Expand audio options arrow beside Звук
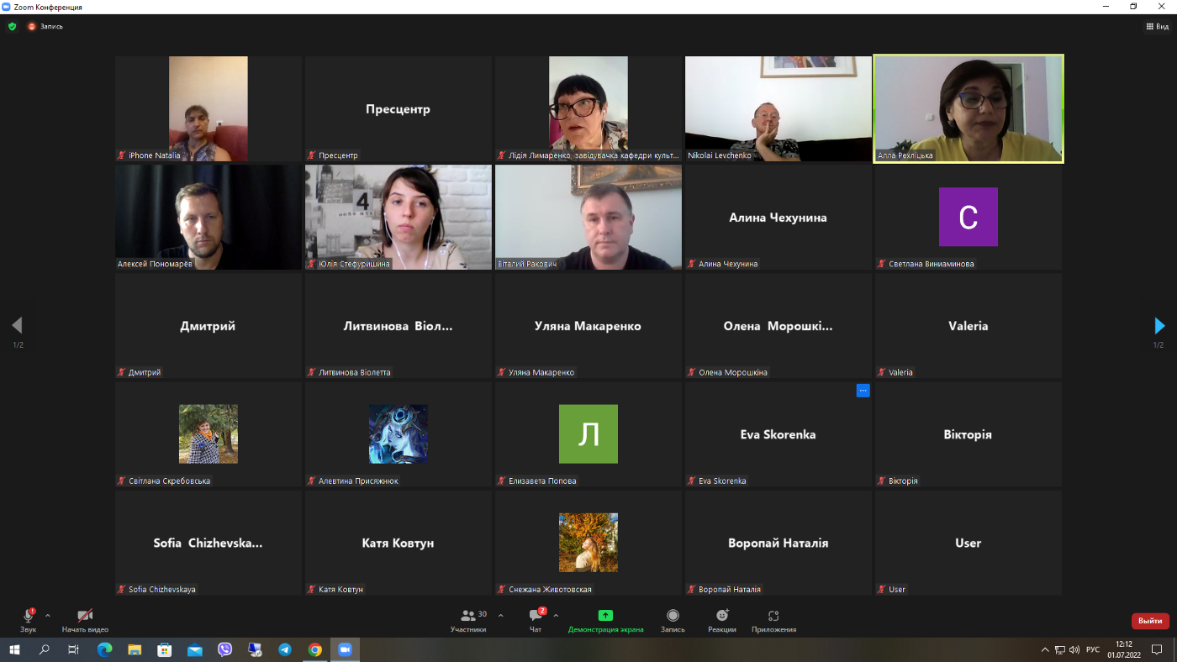The height and width of the screenshot is (662, 1177). [x=47, y=616]
